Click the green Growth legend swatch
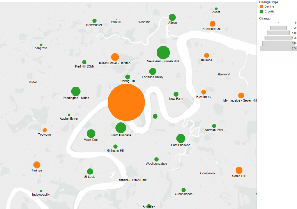This screenshot has width=297, height=209. 261,12
